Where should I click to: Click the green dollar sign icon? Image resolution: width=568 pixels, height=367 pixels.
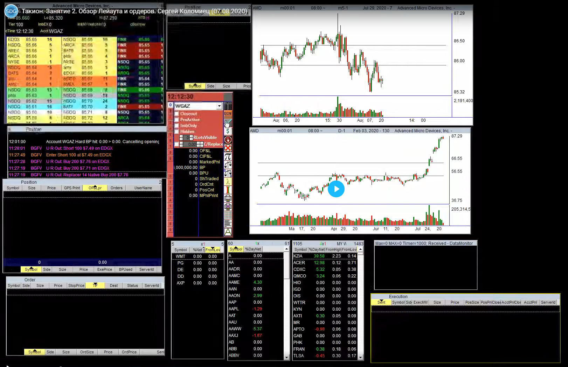click(x=228, y=131)
